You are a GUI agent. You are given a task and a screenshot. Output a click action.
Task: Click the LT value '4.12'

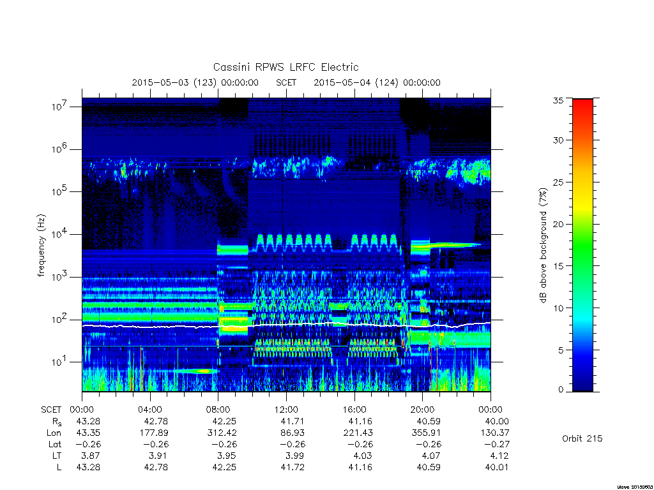499,456
